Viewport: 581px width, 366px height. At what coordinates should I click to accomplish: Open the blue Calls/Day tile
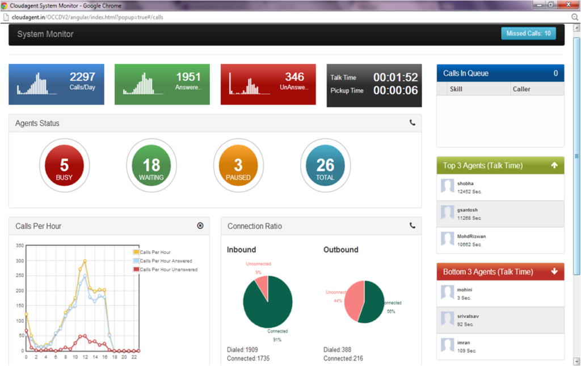click(x=56, y=84)
